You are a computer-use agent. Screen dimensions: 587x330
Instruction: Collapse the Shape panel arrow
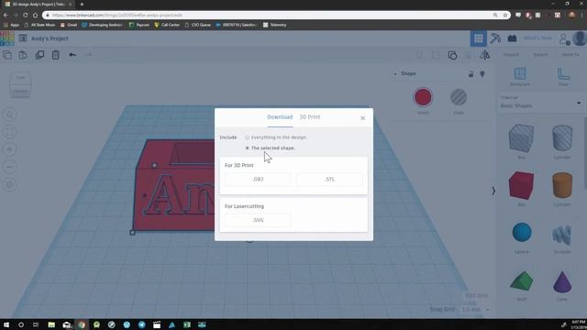[x=395, y=74]
